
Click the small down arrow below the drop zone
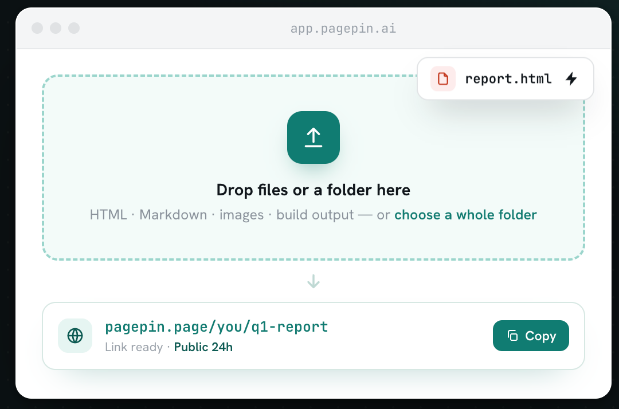point(314,281)
